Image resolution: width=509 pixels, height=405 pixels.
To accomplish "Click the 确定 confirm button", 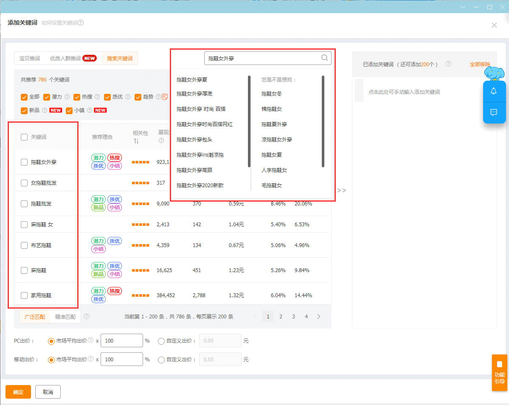I will (18, 392).
